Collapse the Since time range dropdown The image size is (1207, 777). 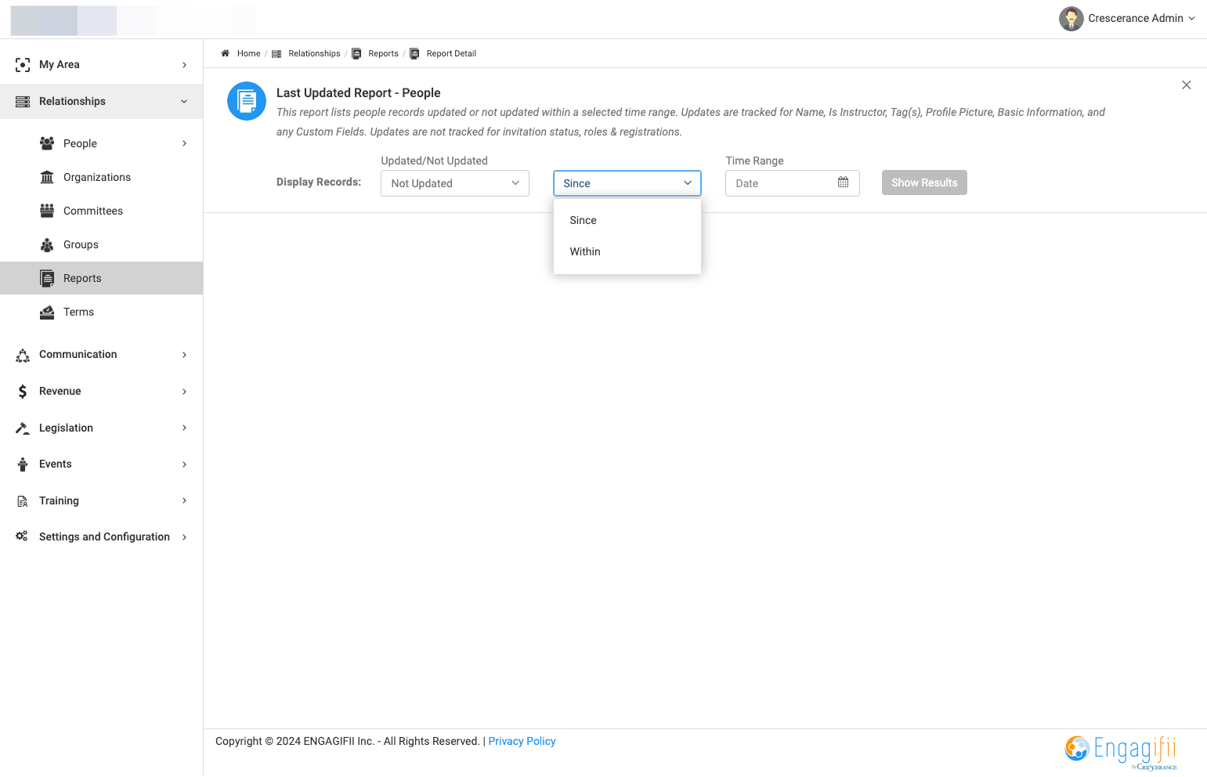point(627,183)
